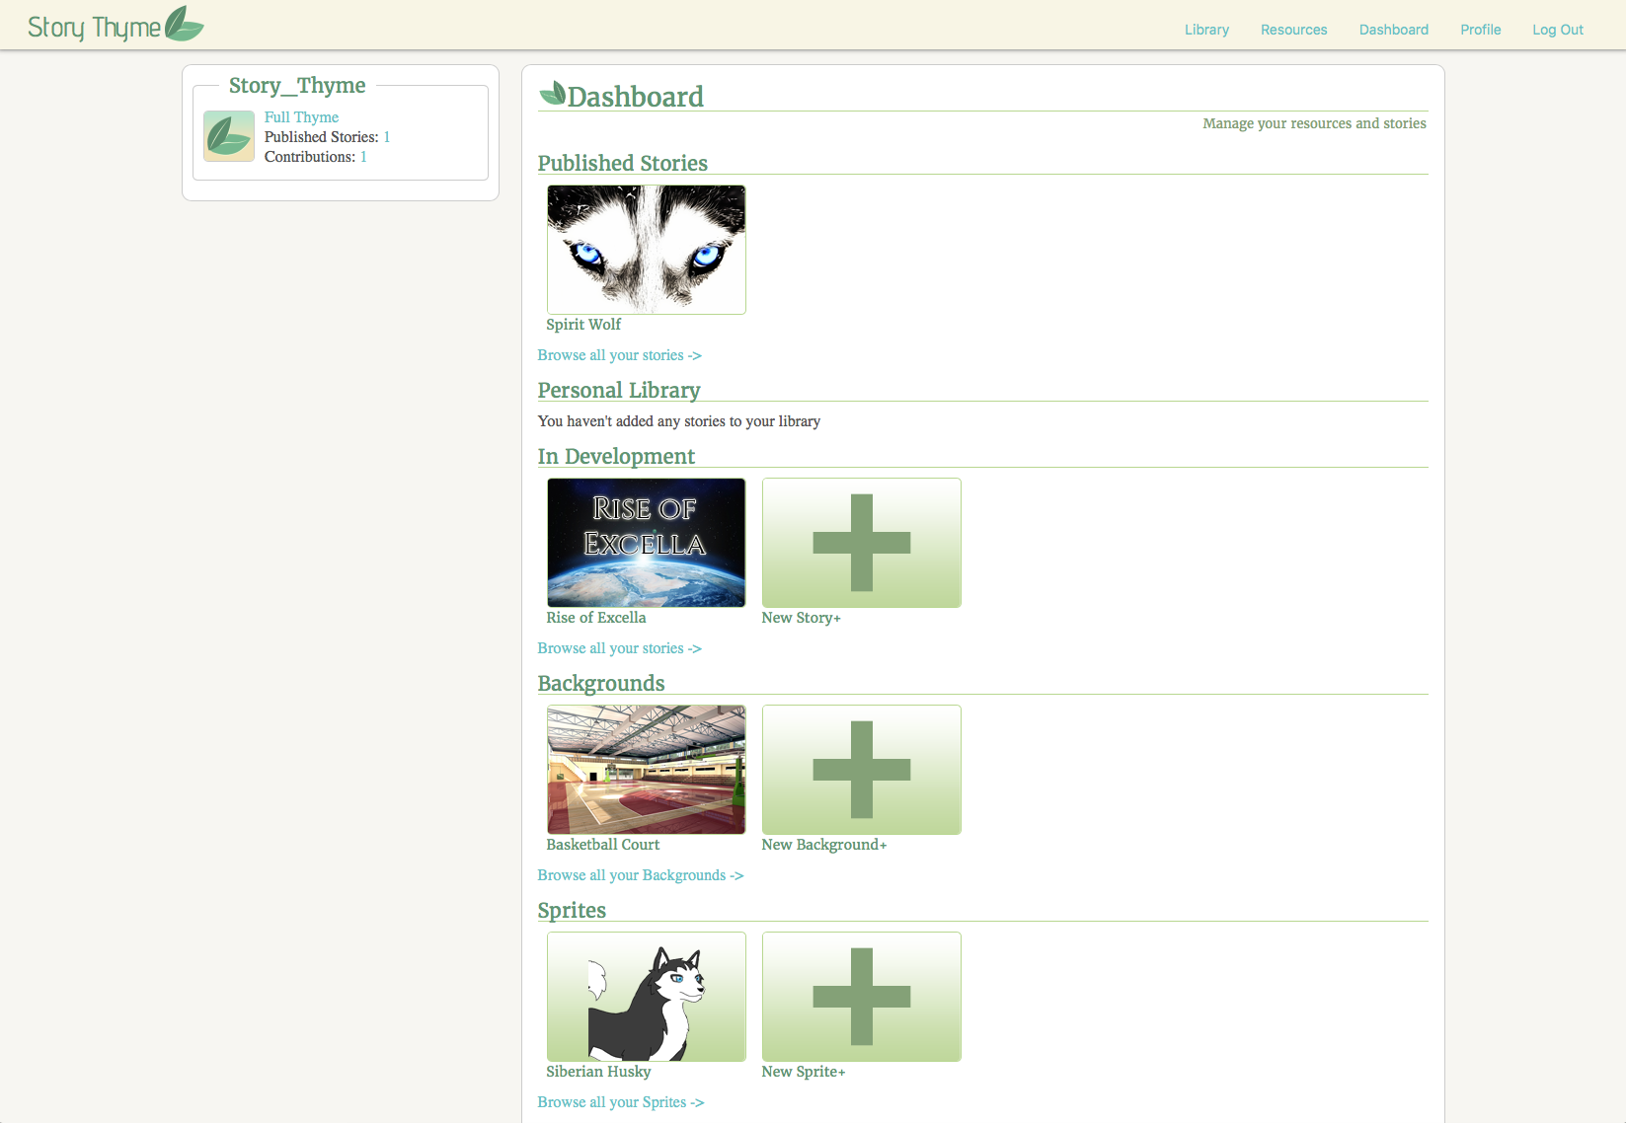Click the Siberian Husky label
The width and height of the screenshot is (1626, 1123).
(598, 1072)
